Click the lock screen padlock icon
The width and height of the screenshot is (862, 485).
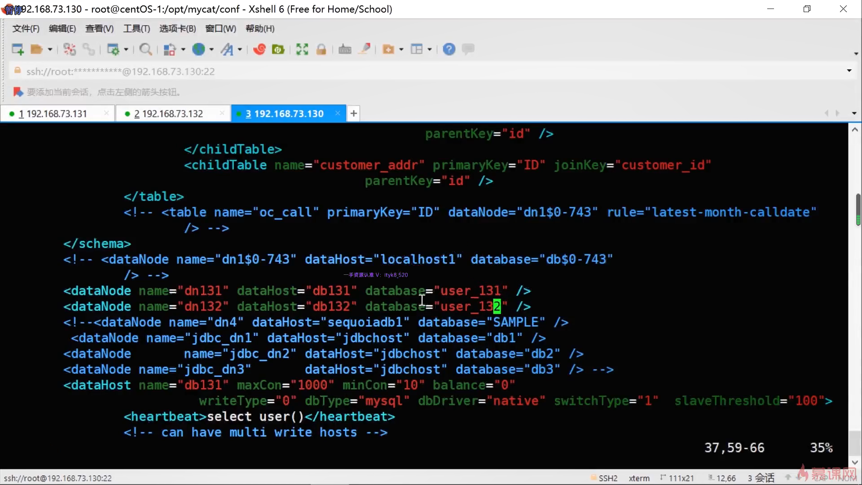[x=321, y=49]
